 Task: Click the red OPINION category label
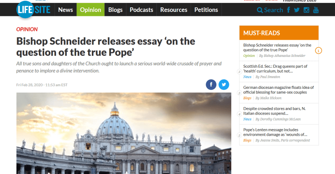click(x=27, y=29)
